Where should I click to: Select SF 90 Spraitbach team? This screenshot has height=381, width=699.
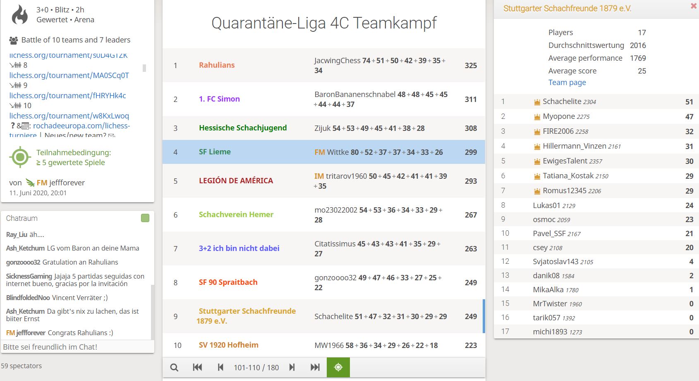point(228,282)
